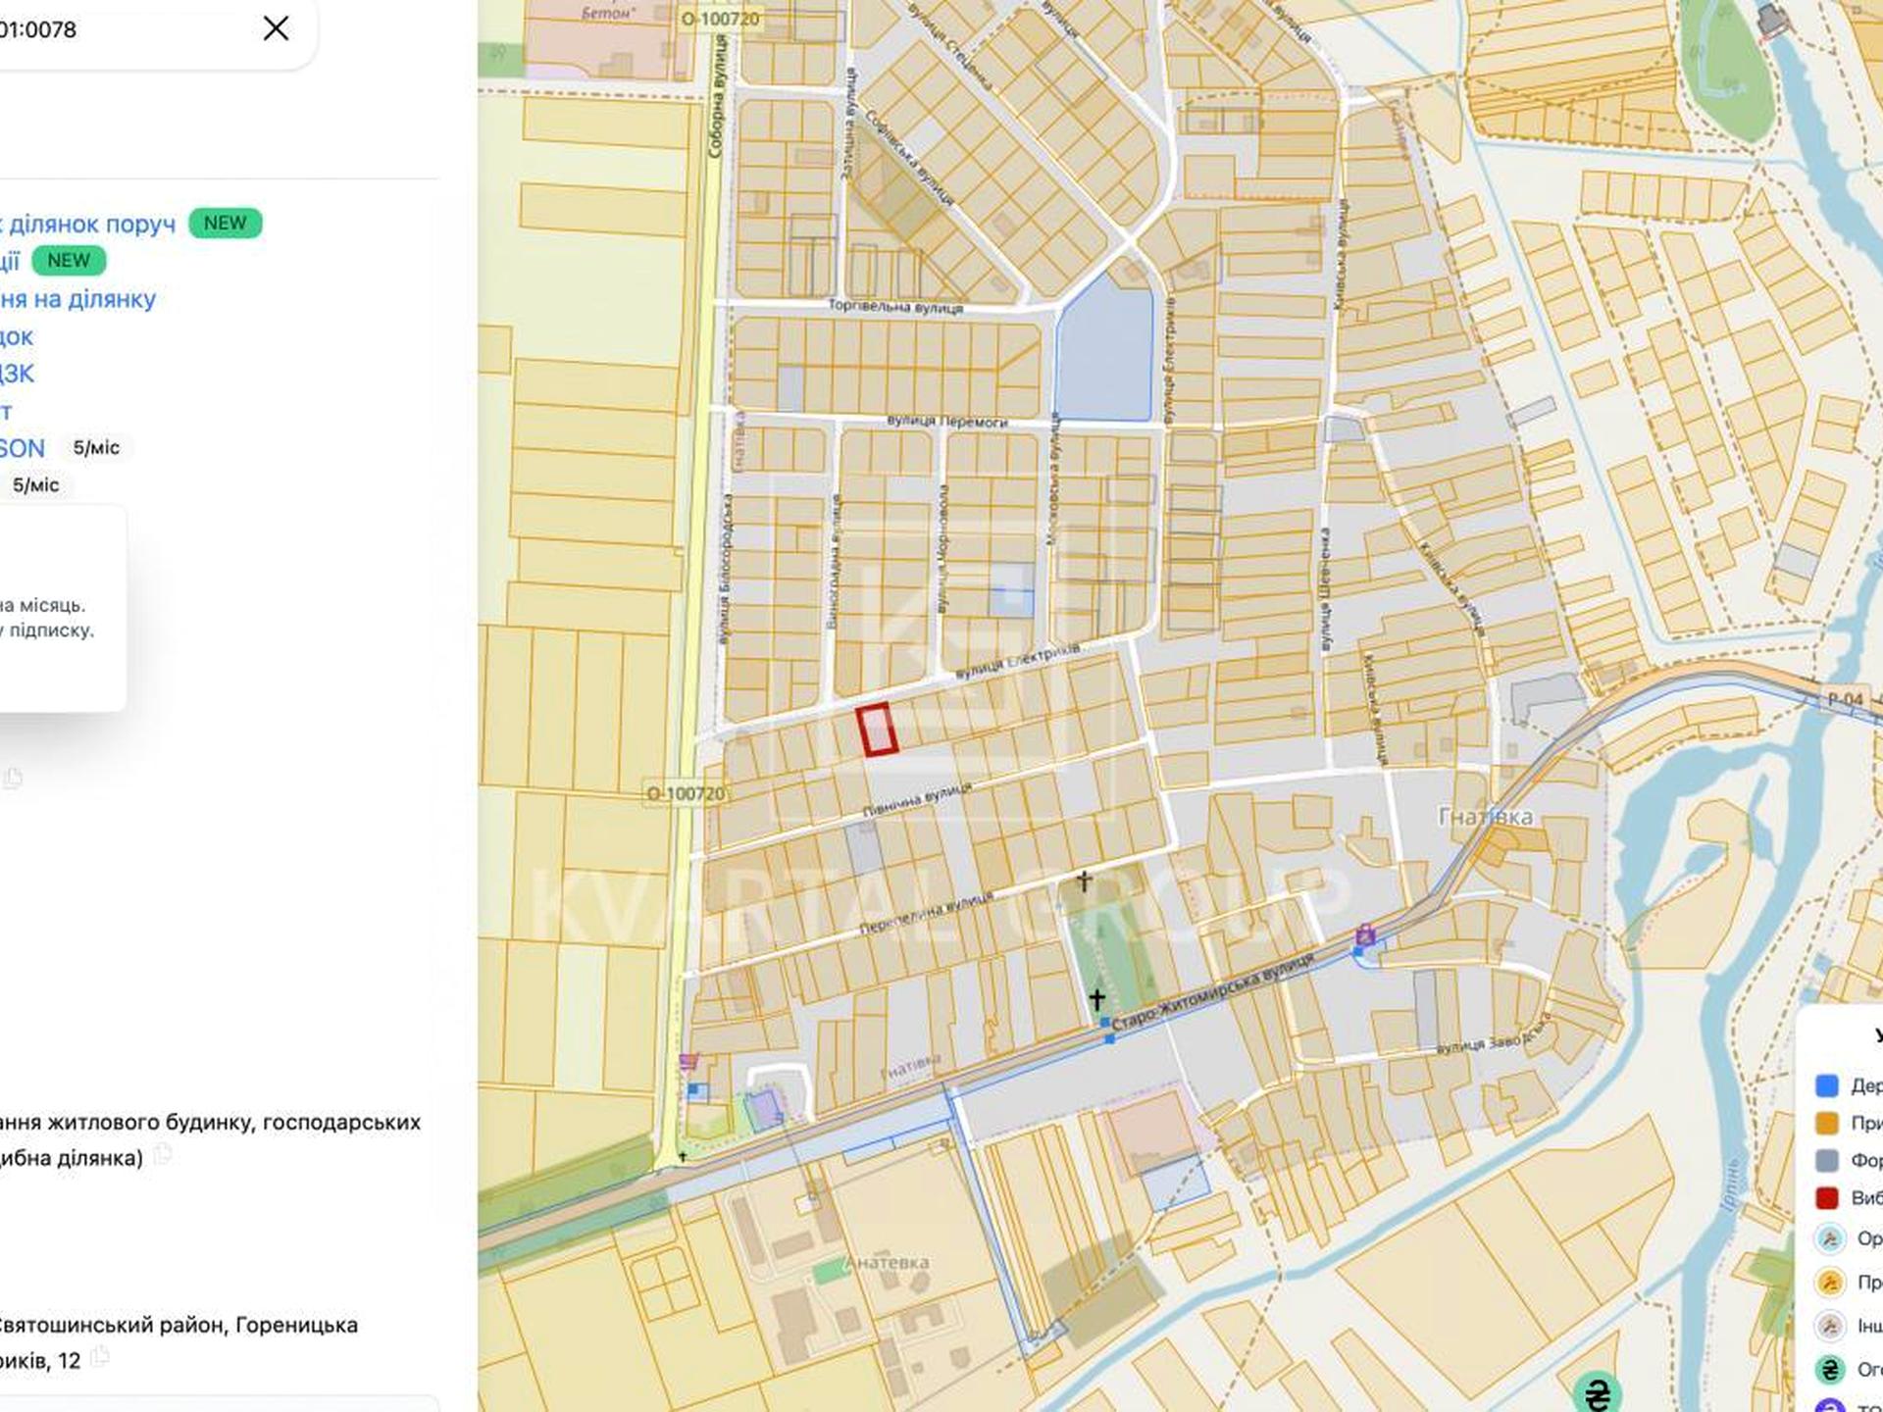The width and height of the screenshot is (1883, 1412).
Task: Click the gray parcel south of Північна вулиця
Action: pyautogui.click(x=864, y=849)
